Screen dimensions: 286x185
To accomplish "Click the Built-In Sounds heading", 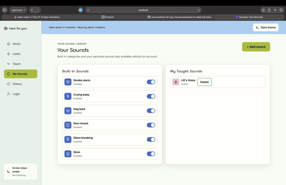I will [x=75, y=71].
